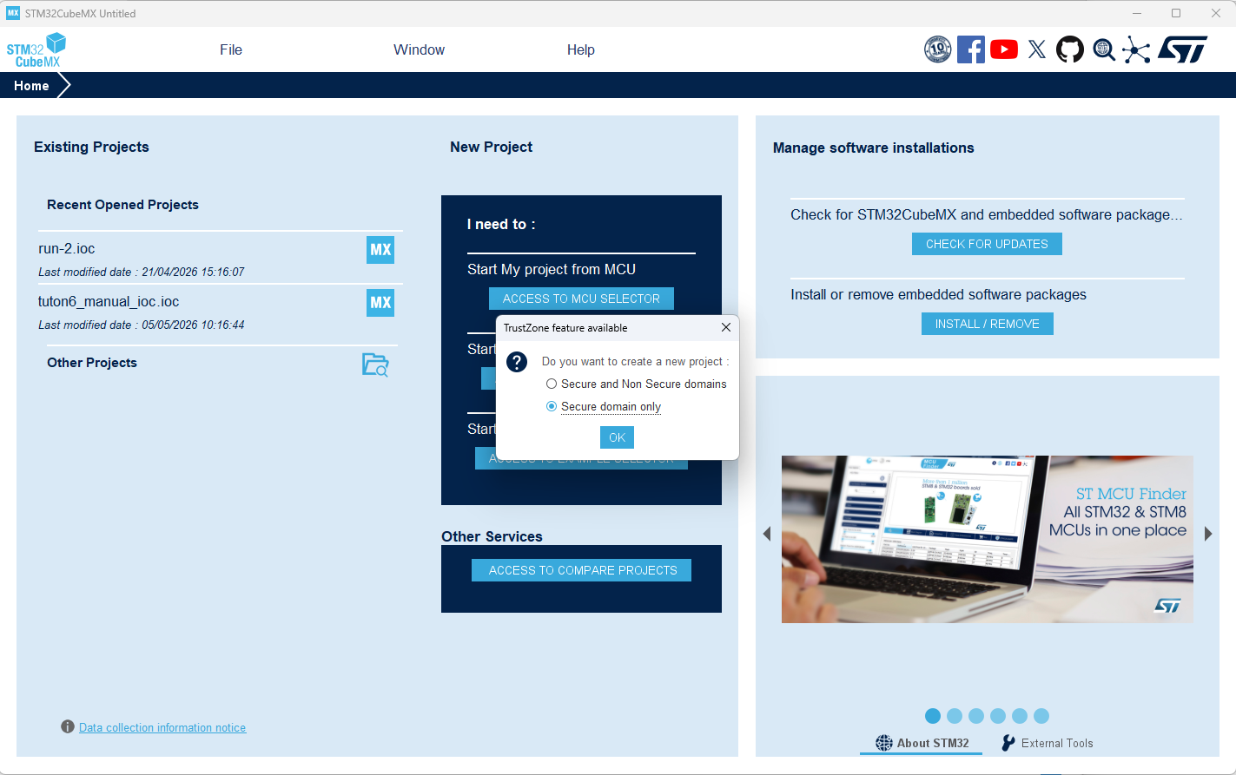Click ACCESS TO COMPARE PROJECTS button
Image resolution: width=1236 pixels, height=775 pixels.
[x=582, y=570]
